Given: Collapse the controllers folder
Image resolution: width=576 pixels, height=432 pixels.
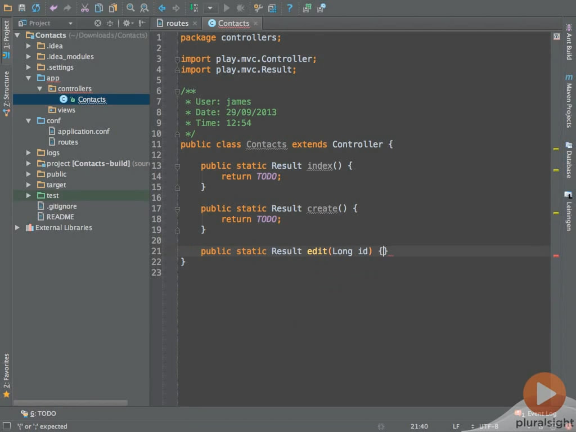Looking at the screenshot, I should 39,88.
